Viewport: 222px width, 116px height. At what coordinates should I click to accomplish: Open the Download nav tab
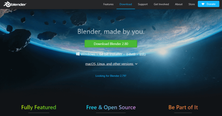click(126, 4)
